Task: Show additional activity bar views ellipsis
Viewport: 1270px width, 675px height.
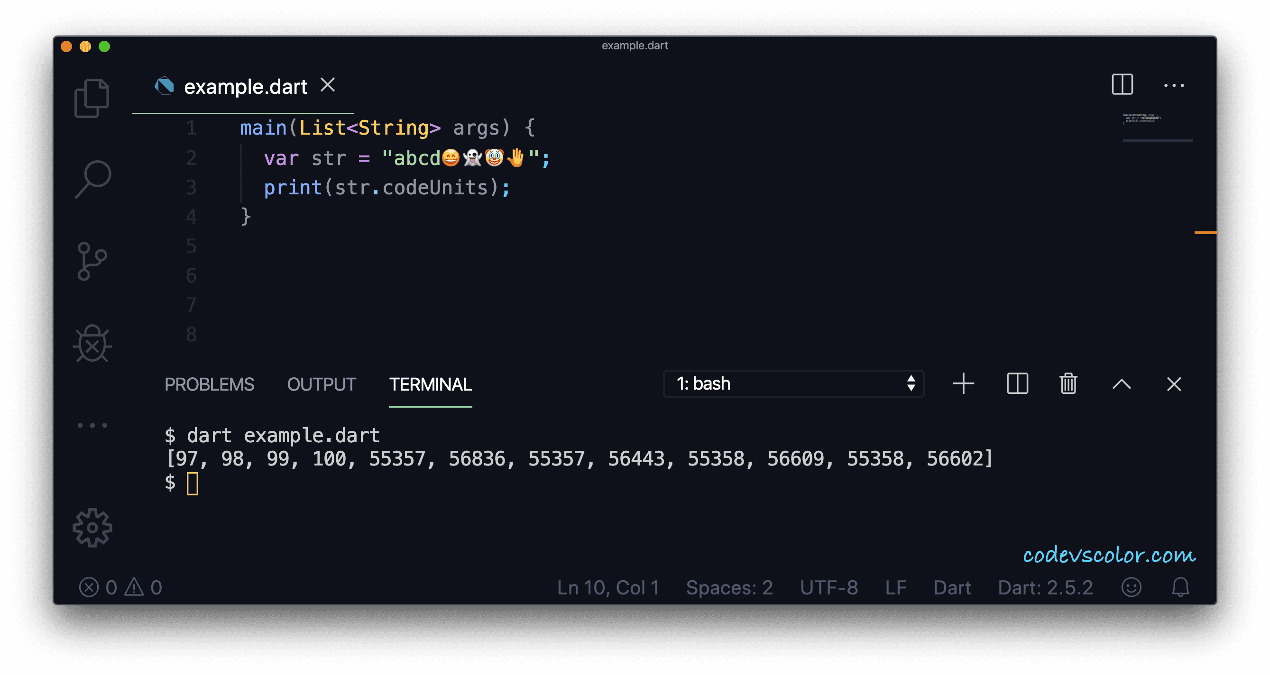Action: click(x=92, y=425)
